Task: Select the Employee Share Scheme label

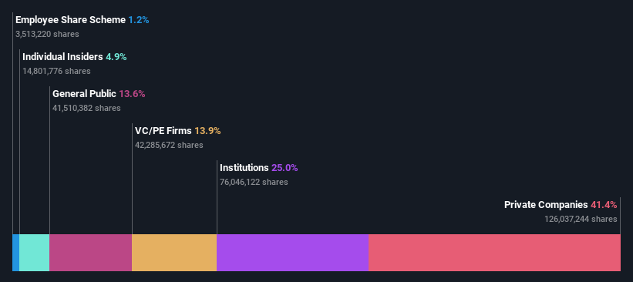Action: pyautogui.click(x=71, y=20)
